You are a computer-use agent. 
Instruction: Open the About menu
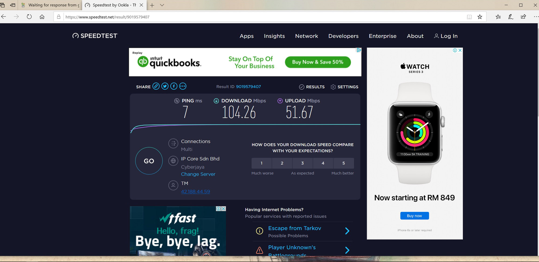coord(415,36)
